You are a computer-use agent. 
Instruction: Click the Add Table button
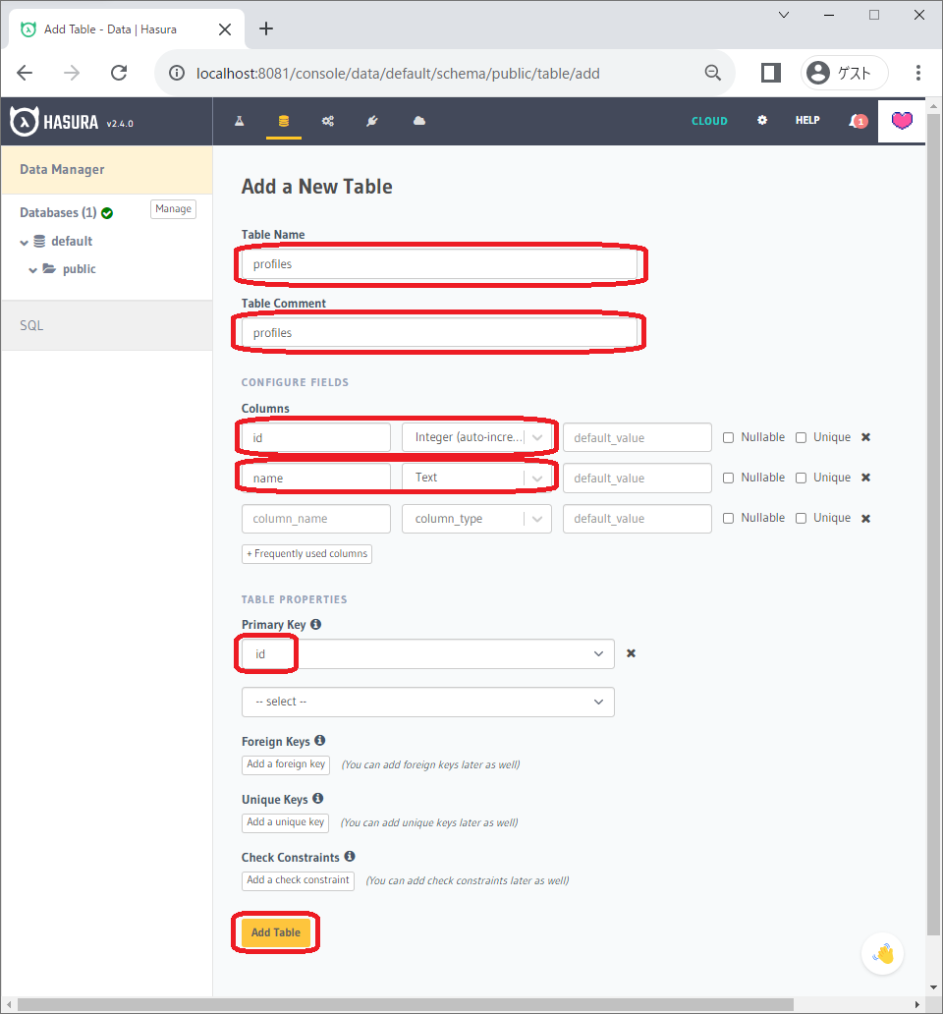coord(276,931)
